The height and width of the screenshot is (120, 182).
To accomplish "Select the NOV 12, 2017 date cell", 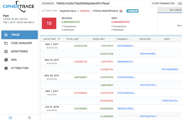I will 52,61.
